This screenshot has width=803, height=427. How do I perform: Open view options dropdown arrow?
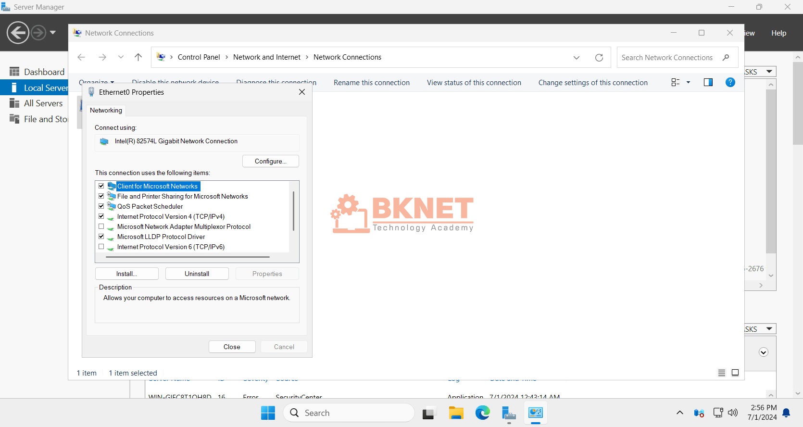(x=688, y=82)
